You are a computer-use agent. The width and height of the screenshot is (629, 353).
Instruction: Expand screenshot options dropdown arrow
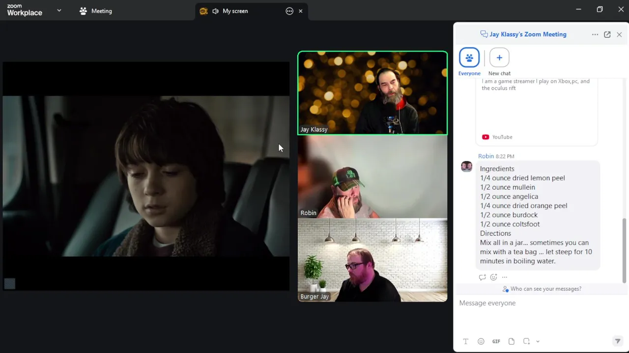(538, 341)
